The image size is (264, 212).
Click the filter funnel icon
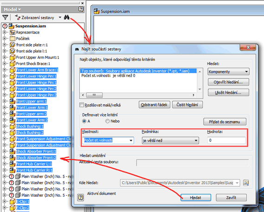6,17
